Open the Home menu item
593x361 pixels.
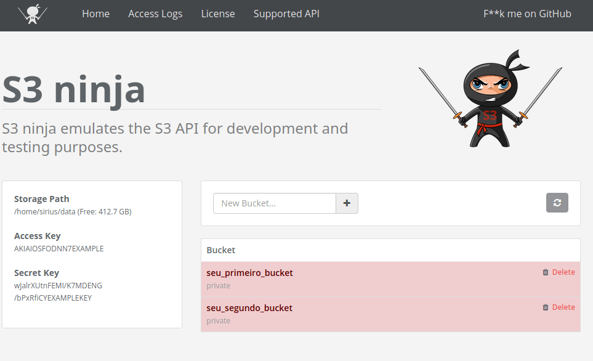(95, 14)
